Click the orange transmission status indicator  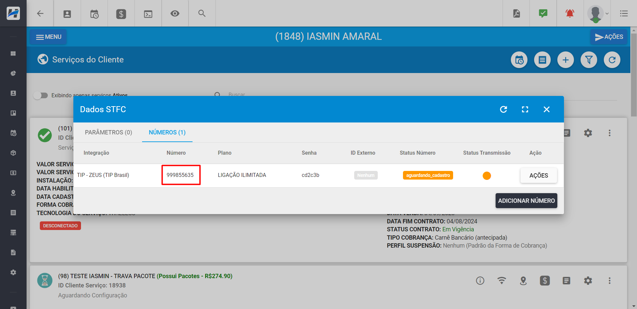tap(487, 176)
